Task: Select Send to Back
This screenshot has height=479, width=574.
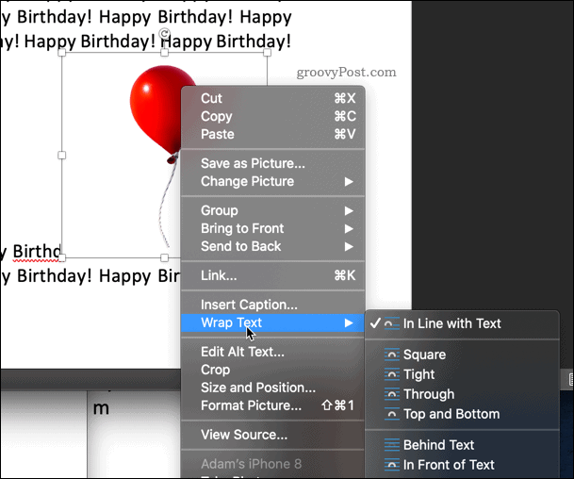Action: point(272,246)
